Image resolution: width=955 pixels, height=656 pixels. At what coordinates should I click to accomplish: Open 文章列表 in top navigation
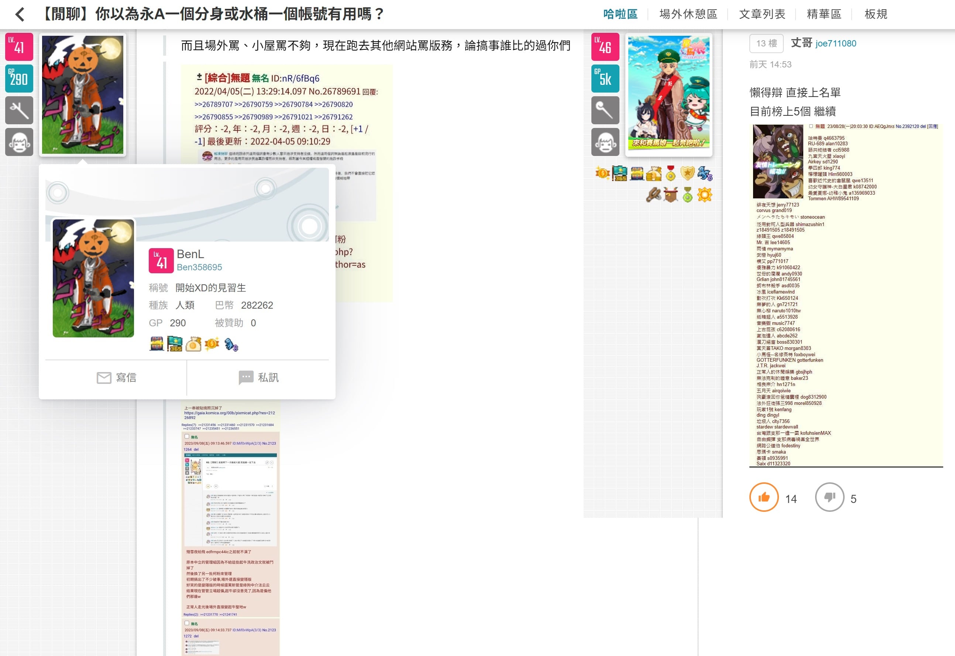pyautogui.click(x=762, y=14)
